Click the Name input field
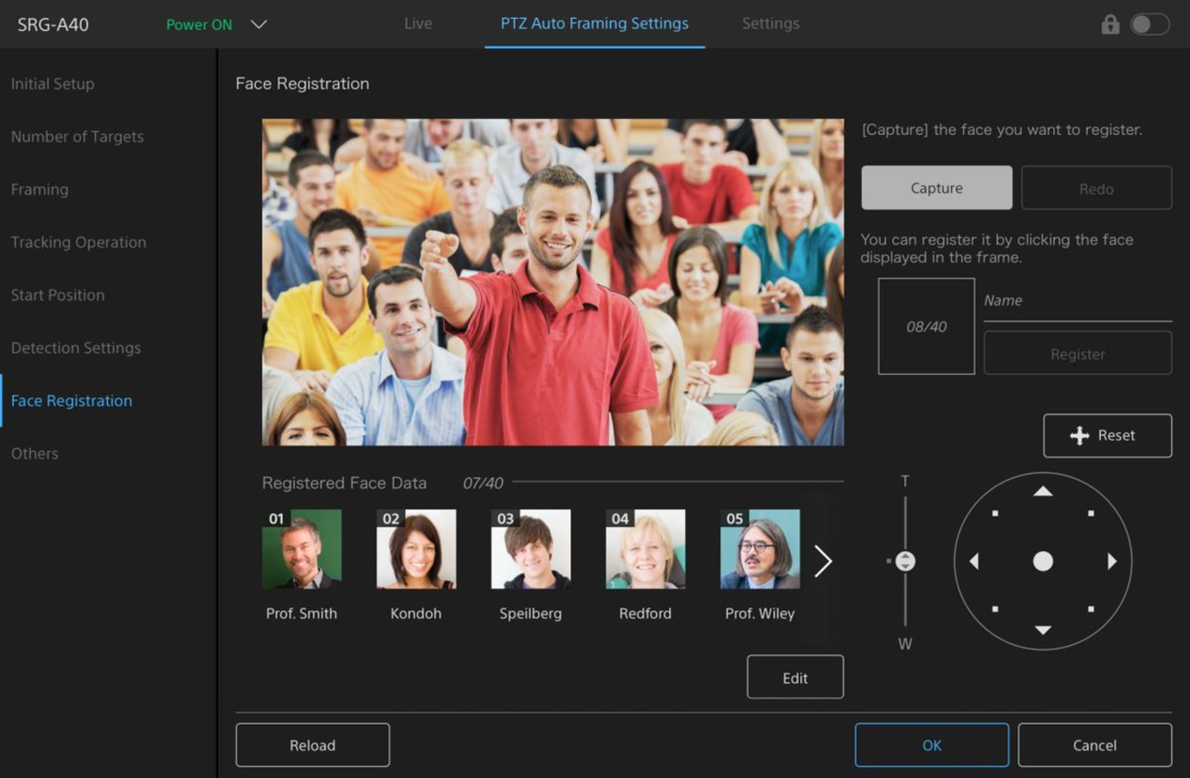This screenshot has height=778, width=1190. coord(1077,301)
